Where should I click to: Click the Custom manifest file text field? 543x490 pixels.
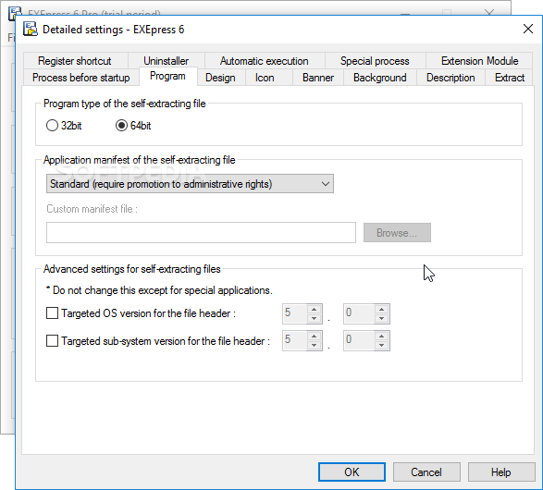coord(201,233)
